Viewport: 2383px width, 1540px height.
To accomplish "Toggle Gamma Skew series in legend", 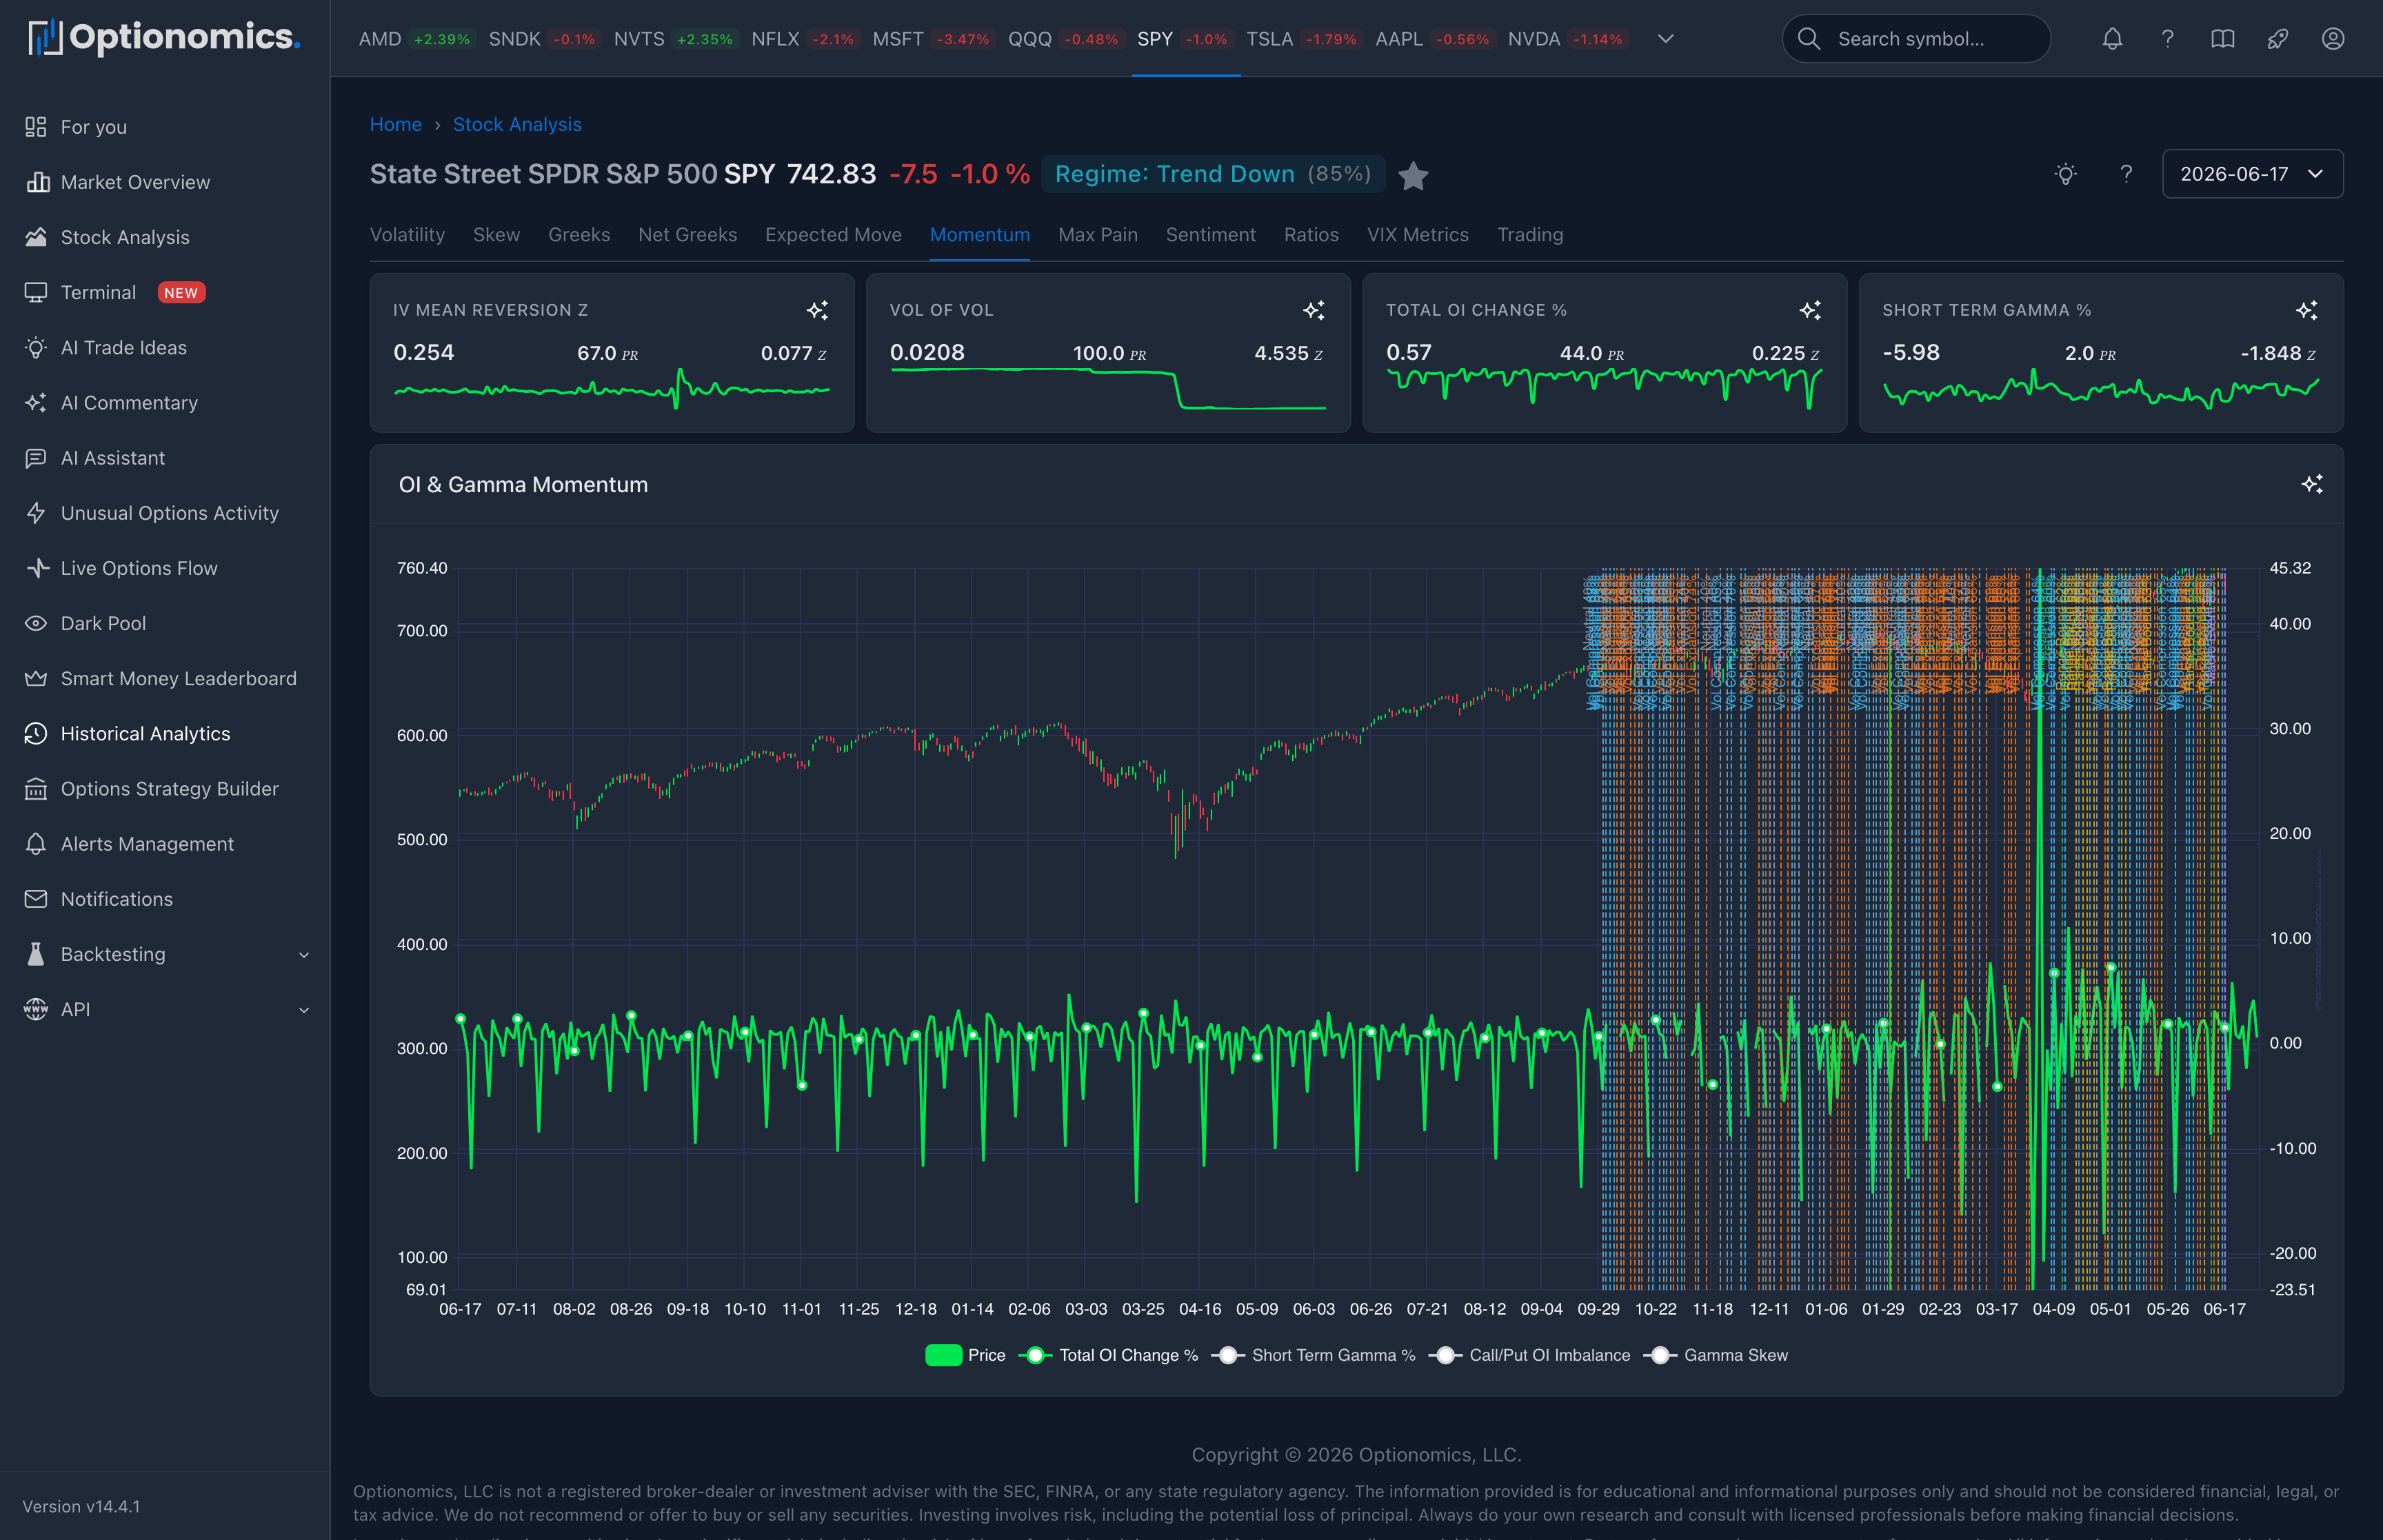I will point(1715,1355).
